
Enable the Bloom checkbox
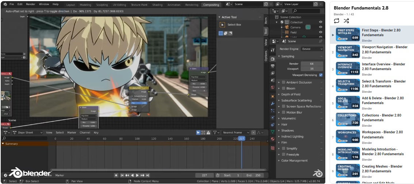(x=284, y=88)
